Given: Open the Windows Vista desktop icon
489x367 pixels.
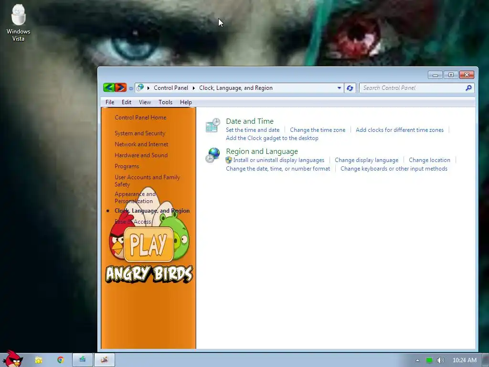Looking at the screenshot, I should (x=19, y=23).
